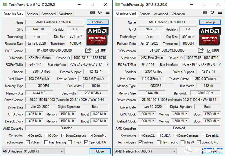
Task: Toggle DirectML checkbox in left window
Action: [91, 136]
